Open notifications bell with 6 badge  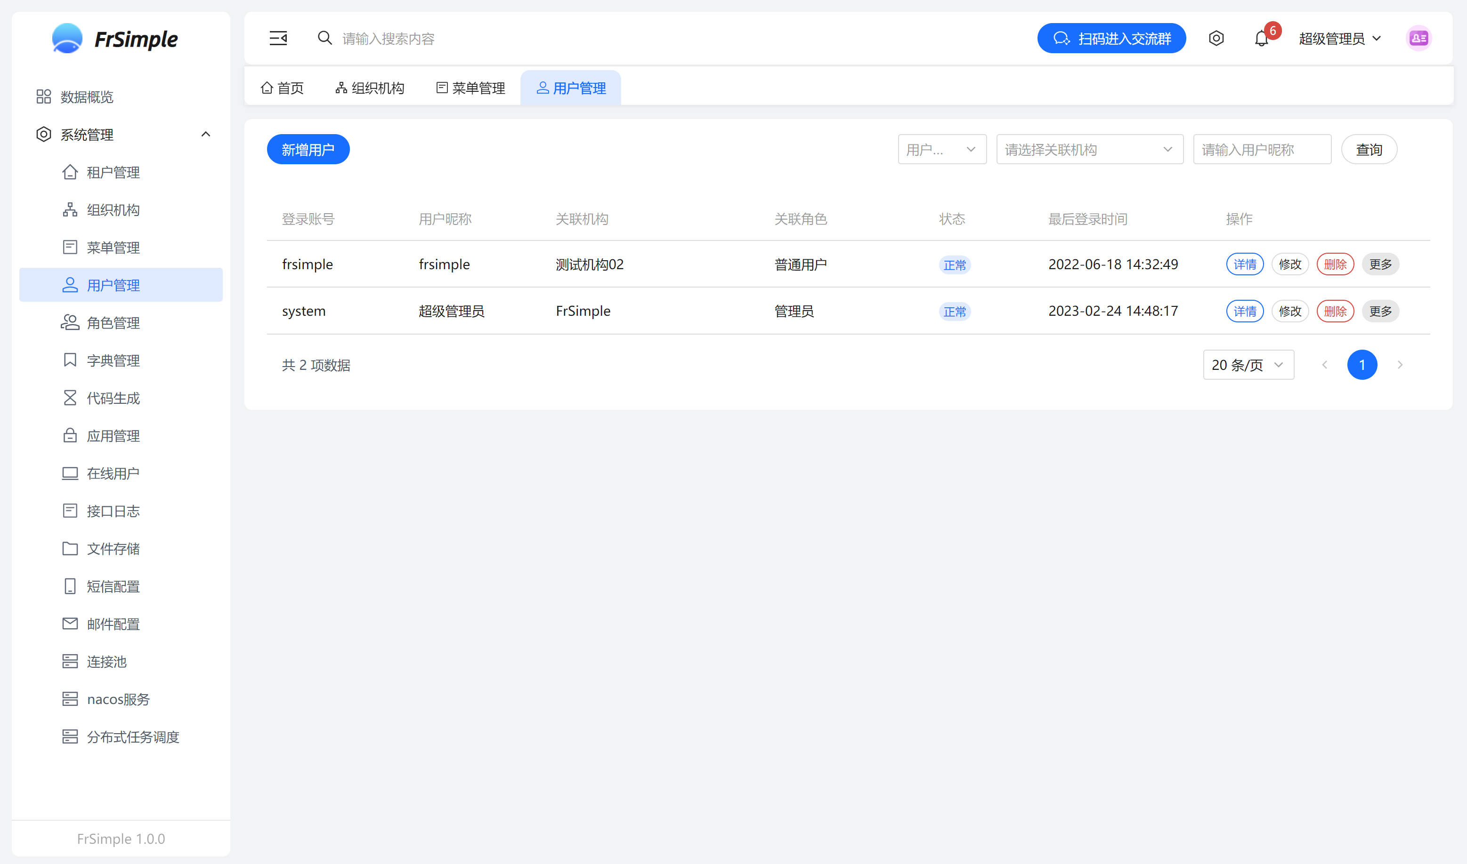coord(1261,39)
